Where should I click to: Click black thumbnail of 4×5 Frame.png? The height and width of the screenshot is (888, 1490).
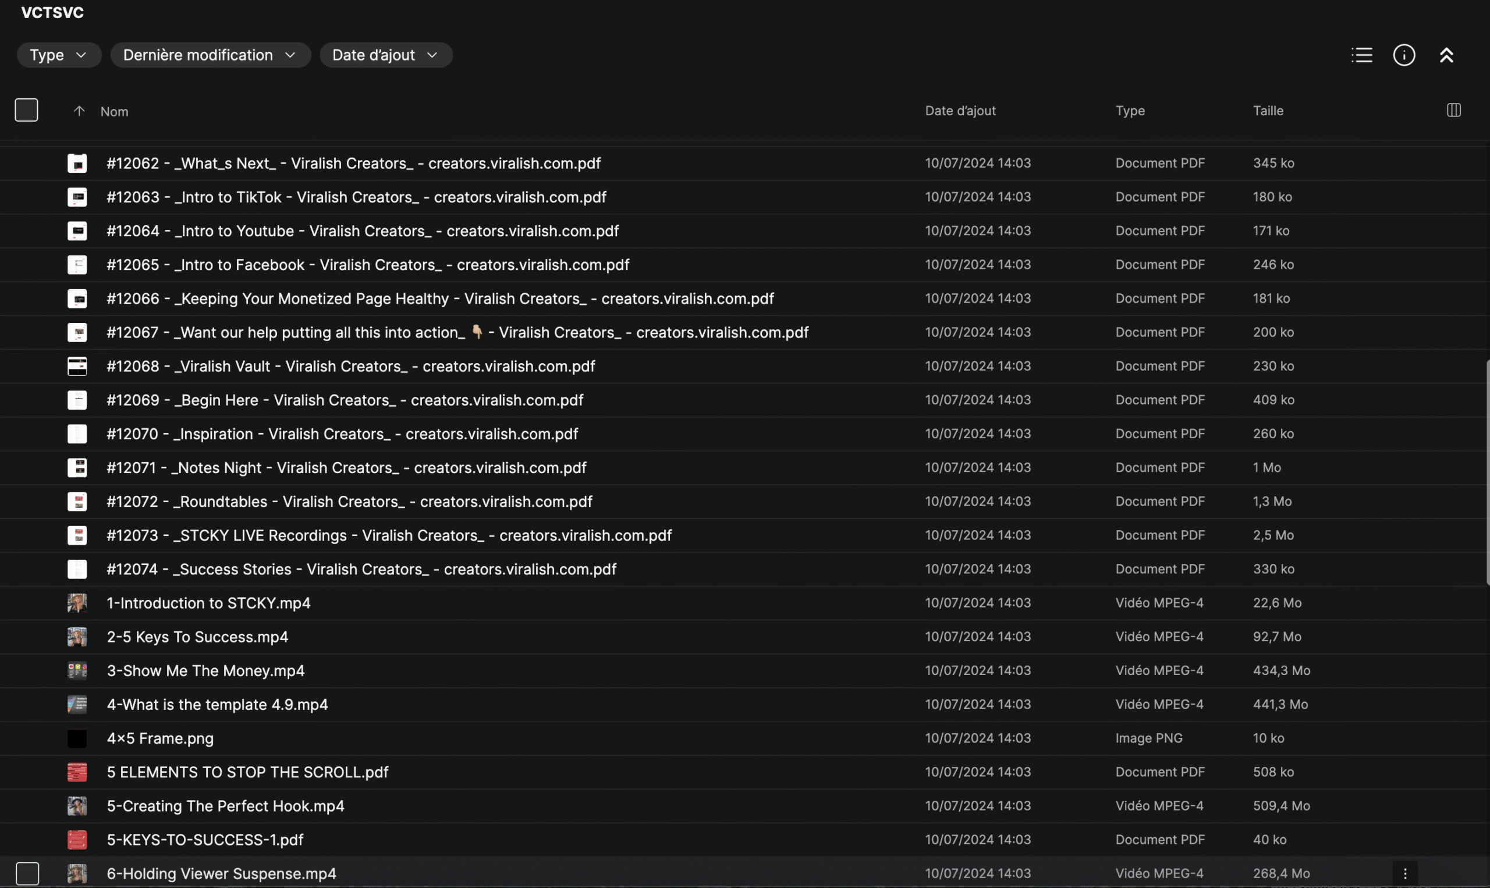[x=77, y=738]
